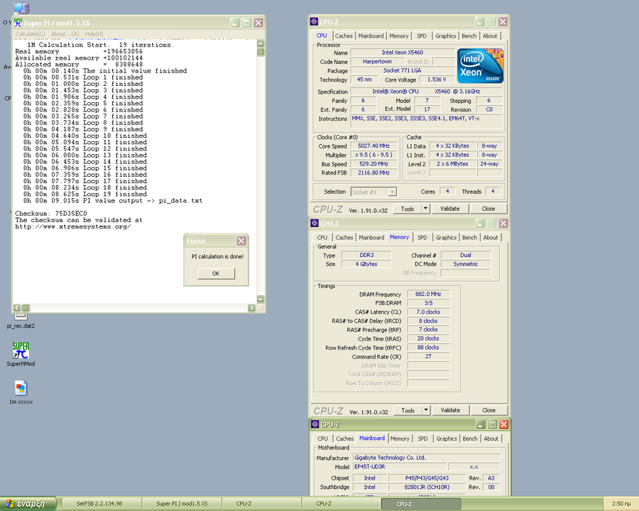This screenshot has width=639, height=511.
Task: Select the pi_rec.dat2 desktop file icon
Action: click(x=21, y=317)
